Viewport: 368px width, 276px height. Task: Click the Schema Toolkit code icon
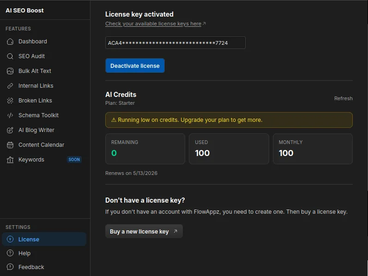(10, 115)
